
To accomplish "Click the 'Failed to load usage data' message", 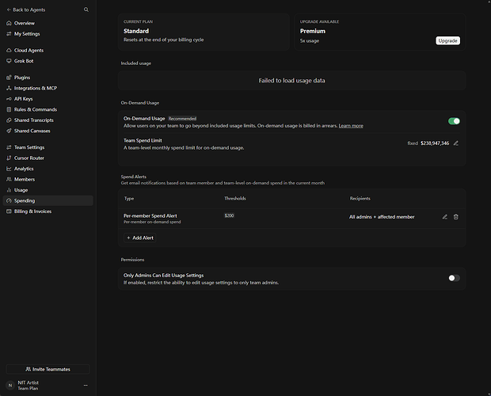I will coord(291,81).
